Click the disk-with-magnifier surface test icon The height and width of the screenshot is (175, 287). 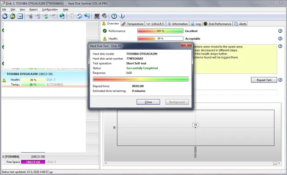pyautogui.click(x=53, y=16)
